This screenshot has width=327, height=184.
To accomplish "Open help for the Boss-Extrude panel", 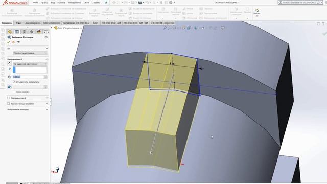I will (46, 37).
